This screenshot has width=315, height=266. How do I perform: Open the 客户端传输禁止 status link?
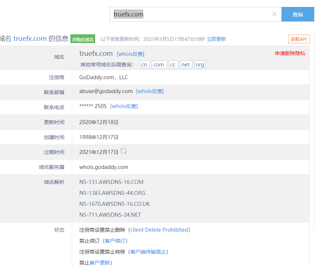148,252
